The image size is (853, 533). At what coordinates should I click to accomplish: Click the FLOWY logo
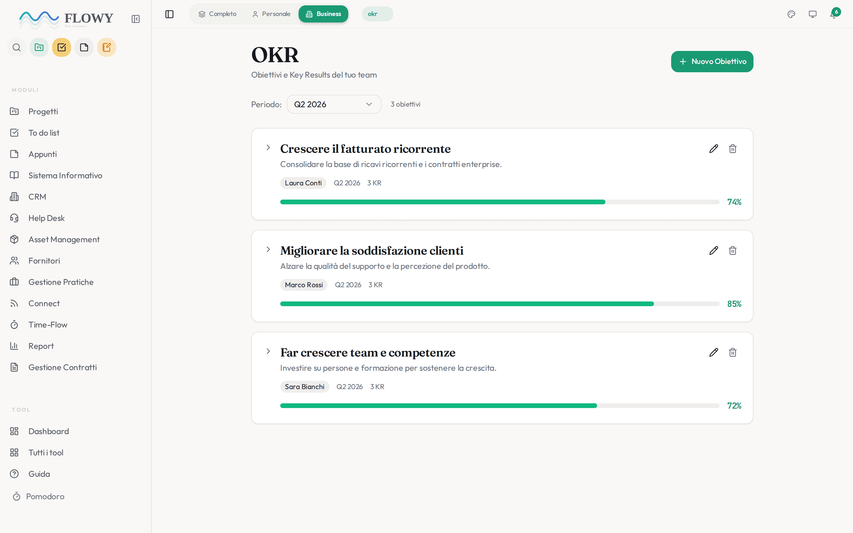(x=66, y=19)
